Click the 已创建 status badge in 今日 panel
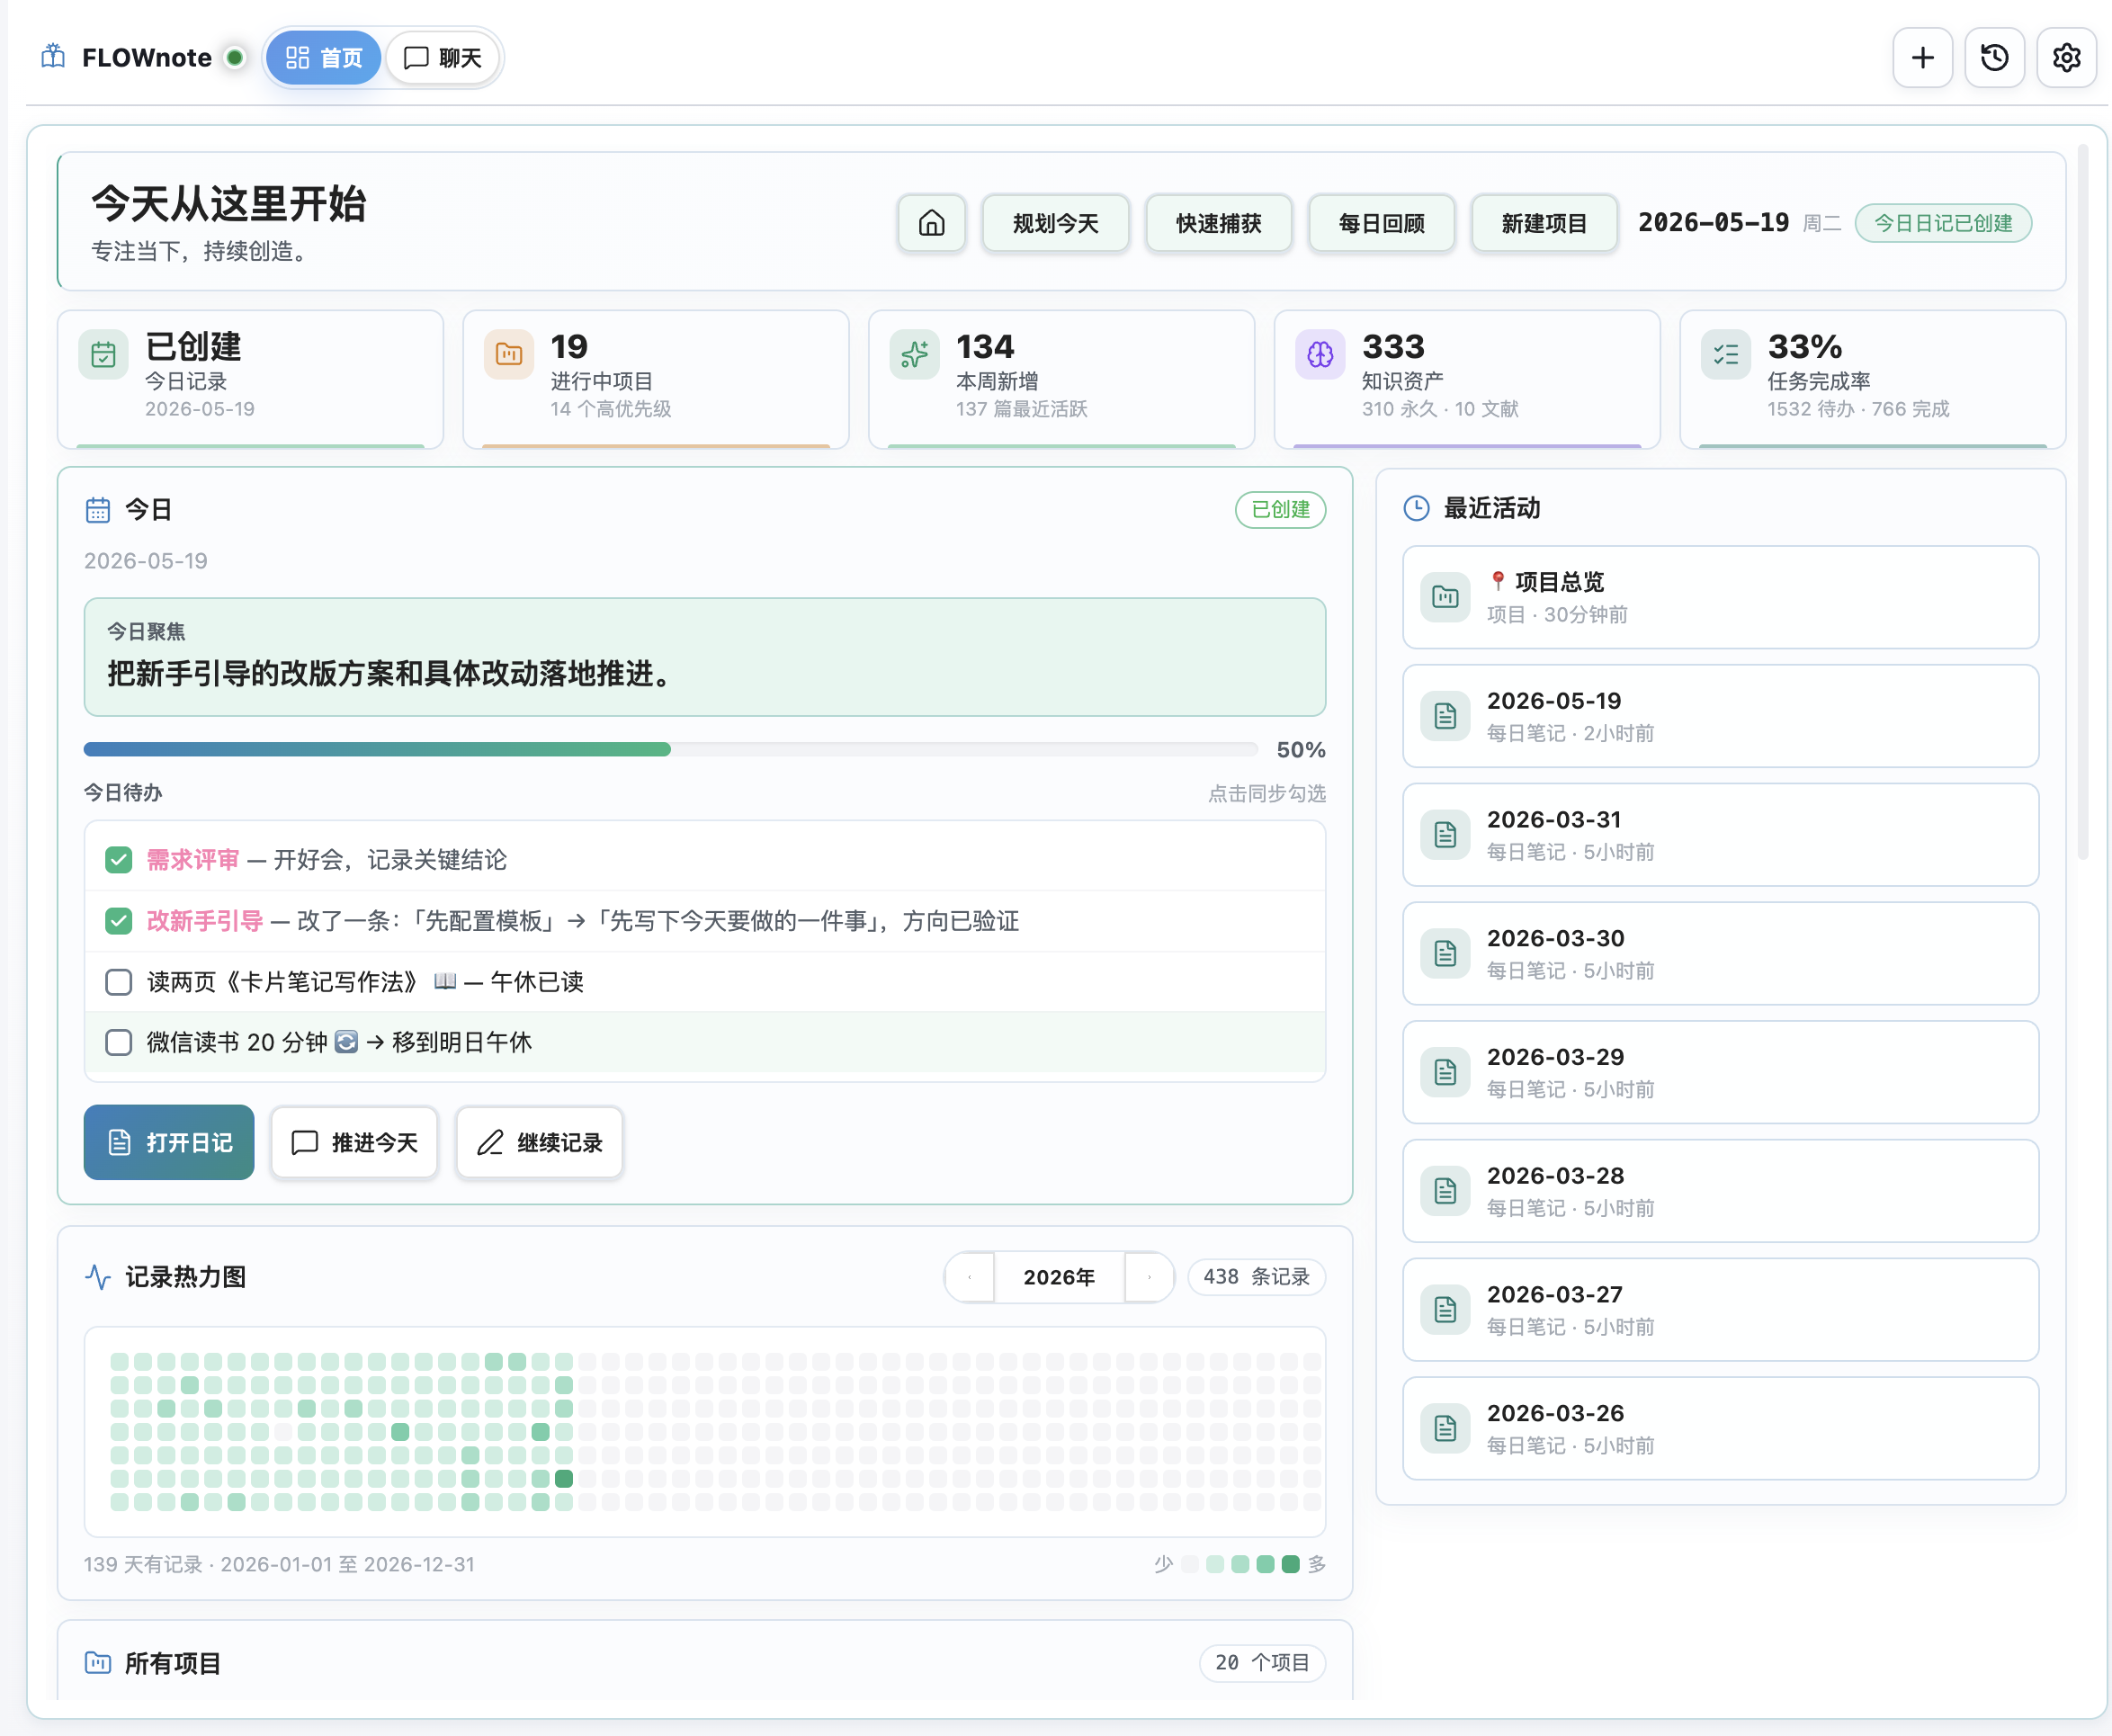Image resolution: width=2112 pixels, height=1736 pixels. [x=1280, y=510]
